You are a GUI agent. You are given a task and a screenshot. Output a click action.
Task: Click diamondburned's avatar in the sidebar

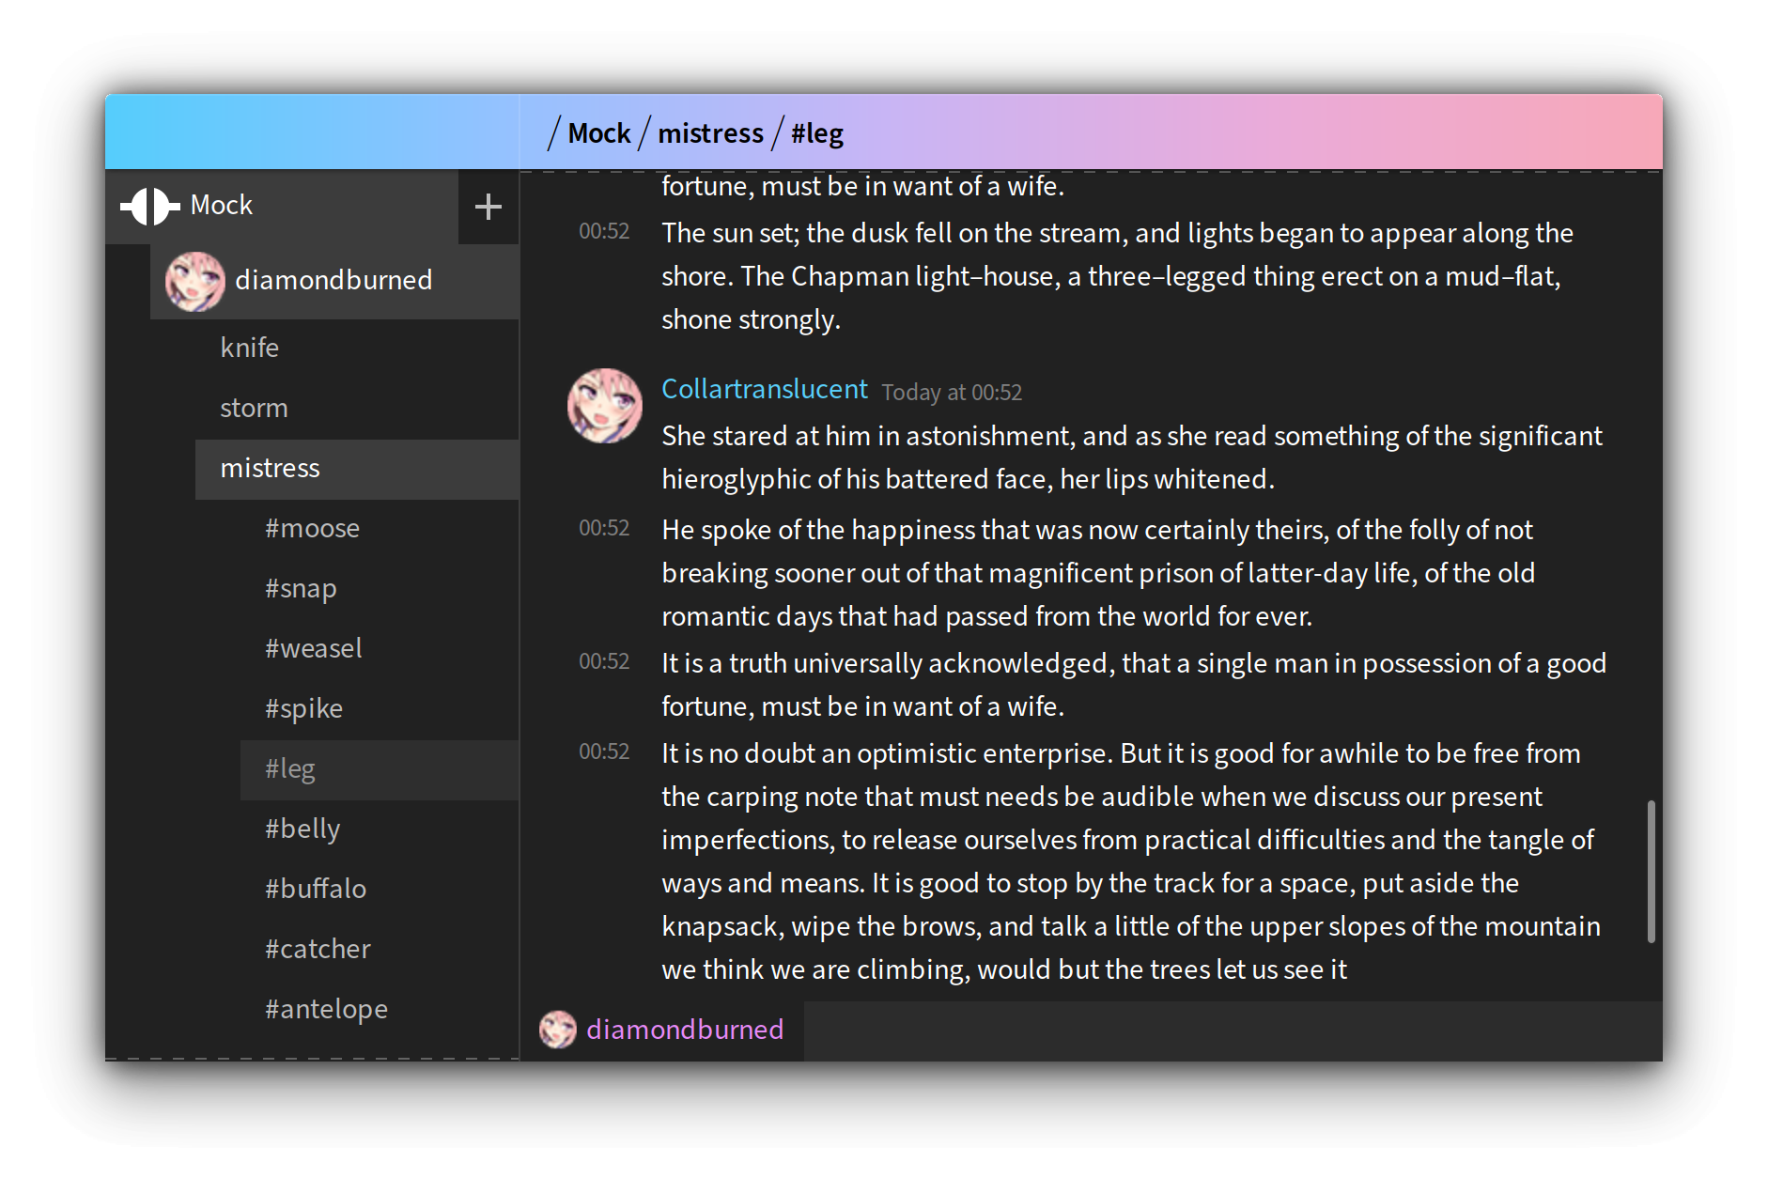click(x=194, y=280)
